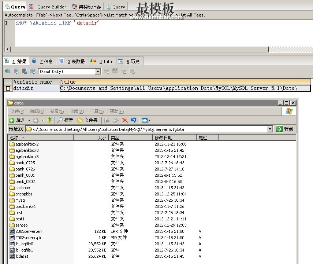Viewport: 313px width, 264px height.
Task: Open the 收藏(A) favorites menu
Action: [77, 111]
